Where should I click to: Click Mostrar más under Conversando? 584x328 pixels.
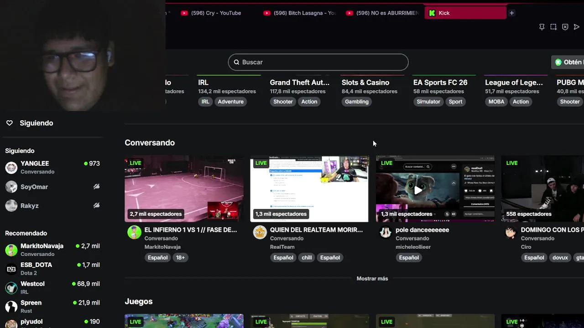372,278
